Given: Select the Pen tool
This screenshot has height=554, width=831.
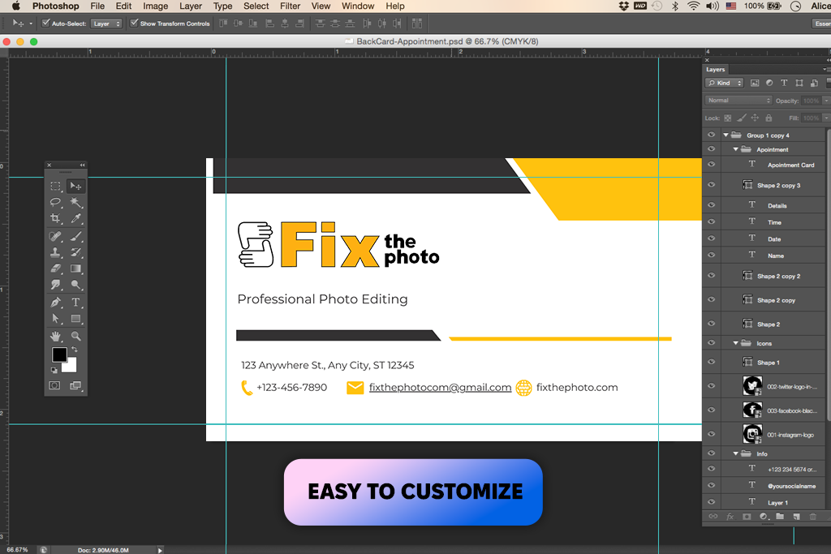Looking at the screenshot, I should click(x=56, y=303).
